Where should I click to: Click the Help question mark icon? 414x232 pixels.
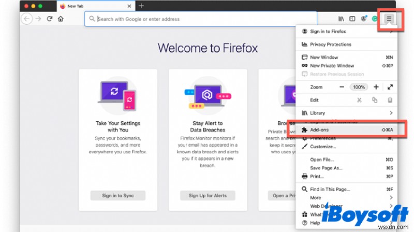[x=305, y=223]
